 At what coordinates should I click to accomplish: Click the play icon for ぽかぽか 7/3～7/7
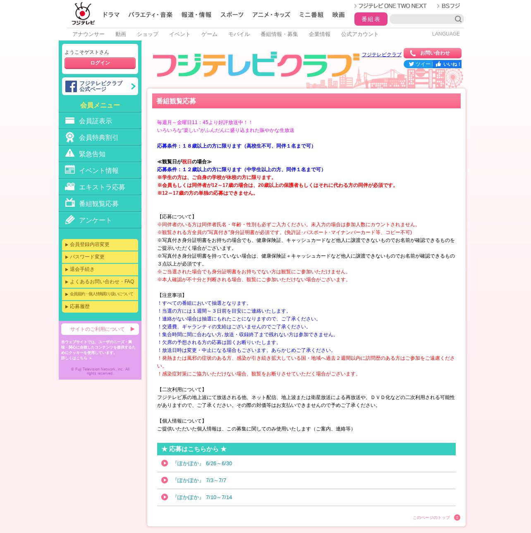165,480
